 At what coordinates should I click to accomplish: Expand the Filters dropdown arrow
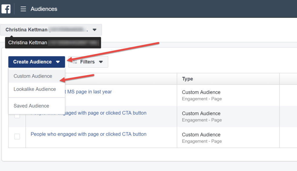(x=101, y=62)
